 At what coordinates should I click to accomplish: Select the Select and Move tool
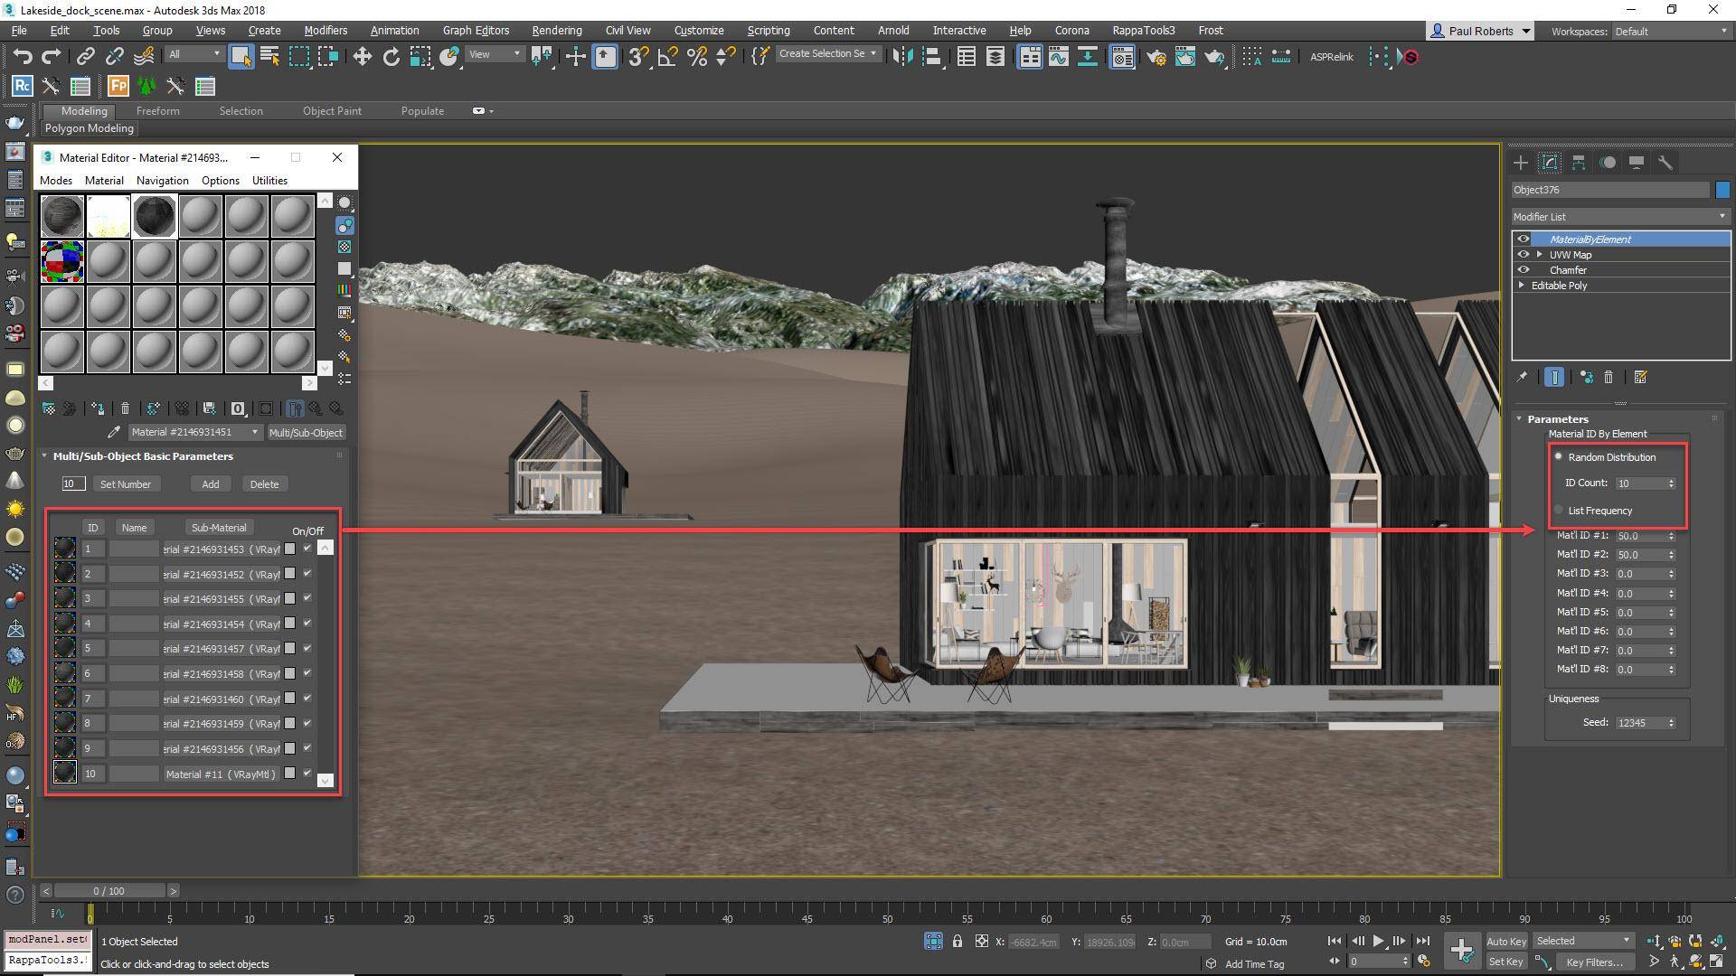tap(363, 56)
